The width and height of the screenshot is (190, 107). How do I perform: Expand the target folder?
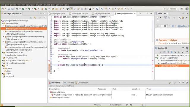coord(2,74)
